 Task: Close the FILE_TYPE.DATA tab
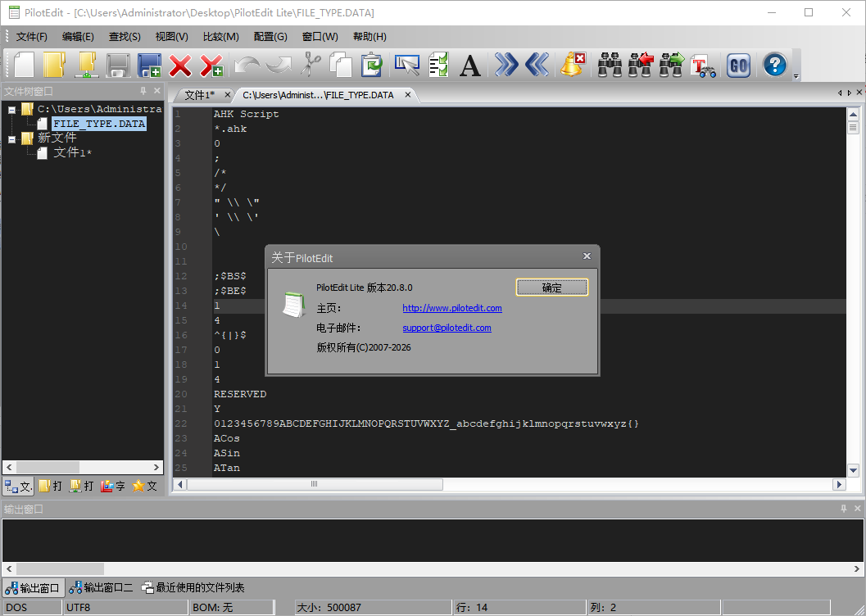pyautogui.click(x=407, y=95)
